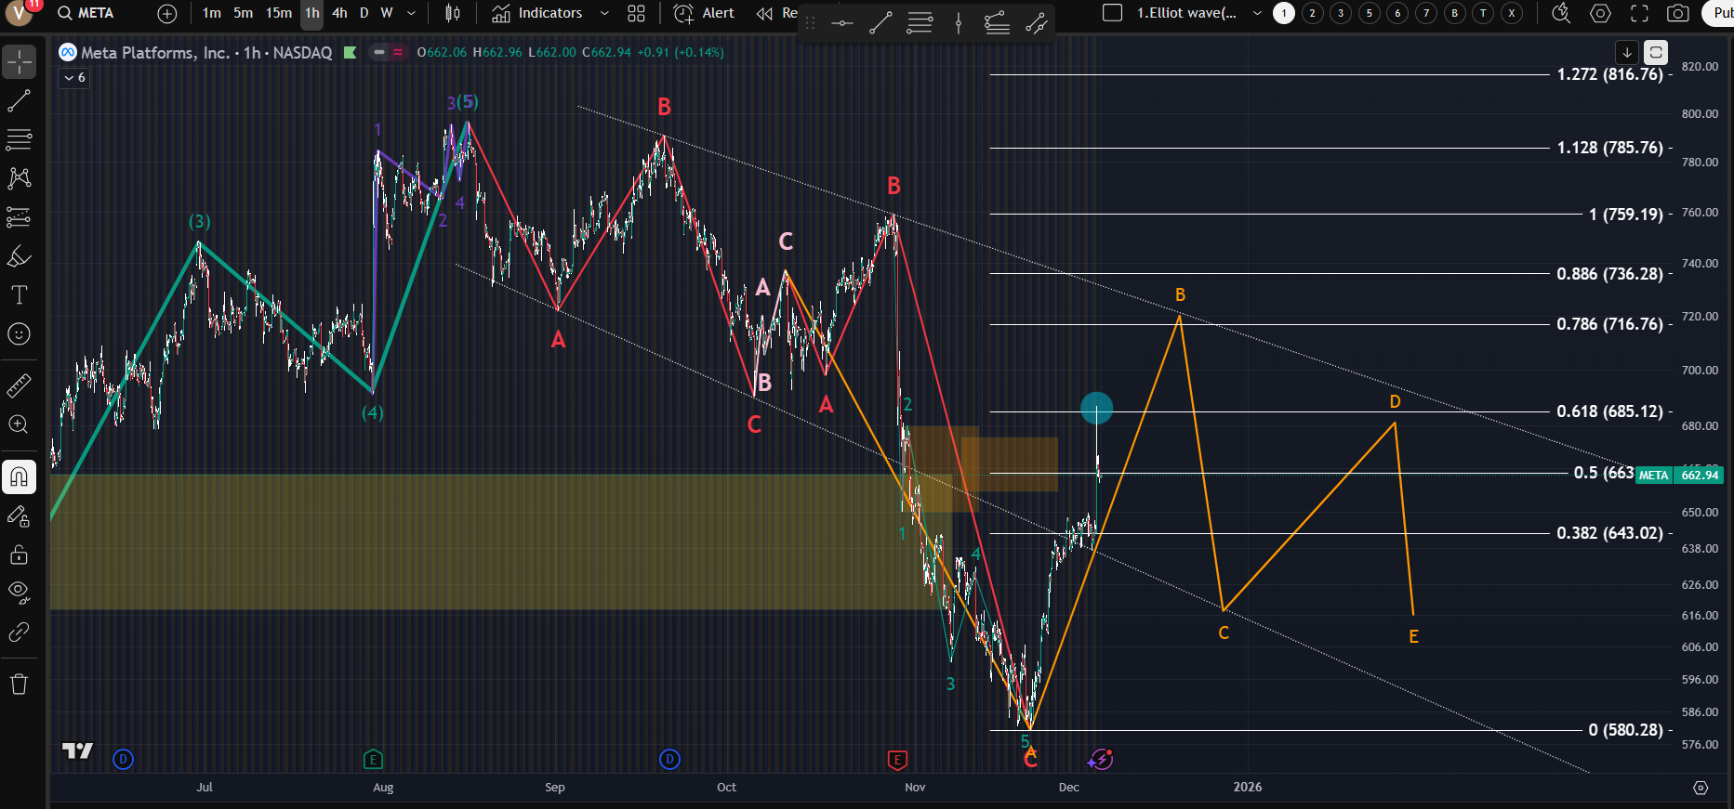
Task: Click the trash icon to remove drawings
Action: [19, 685]
